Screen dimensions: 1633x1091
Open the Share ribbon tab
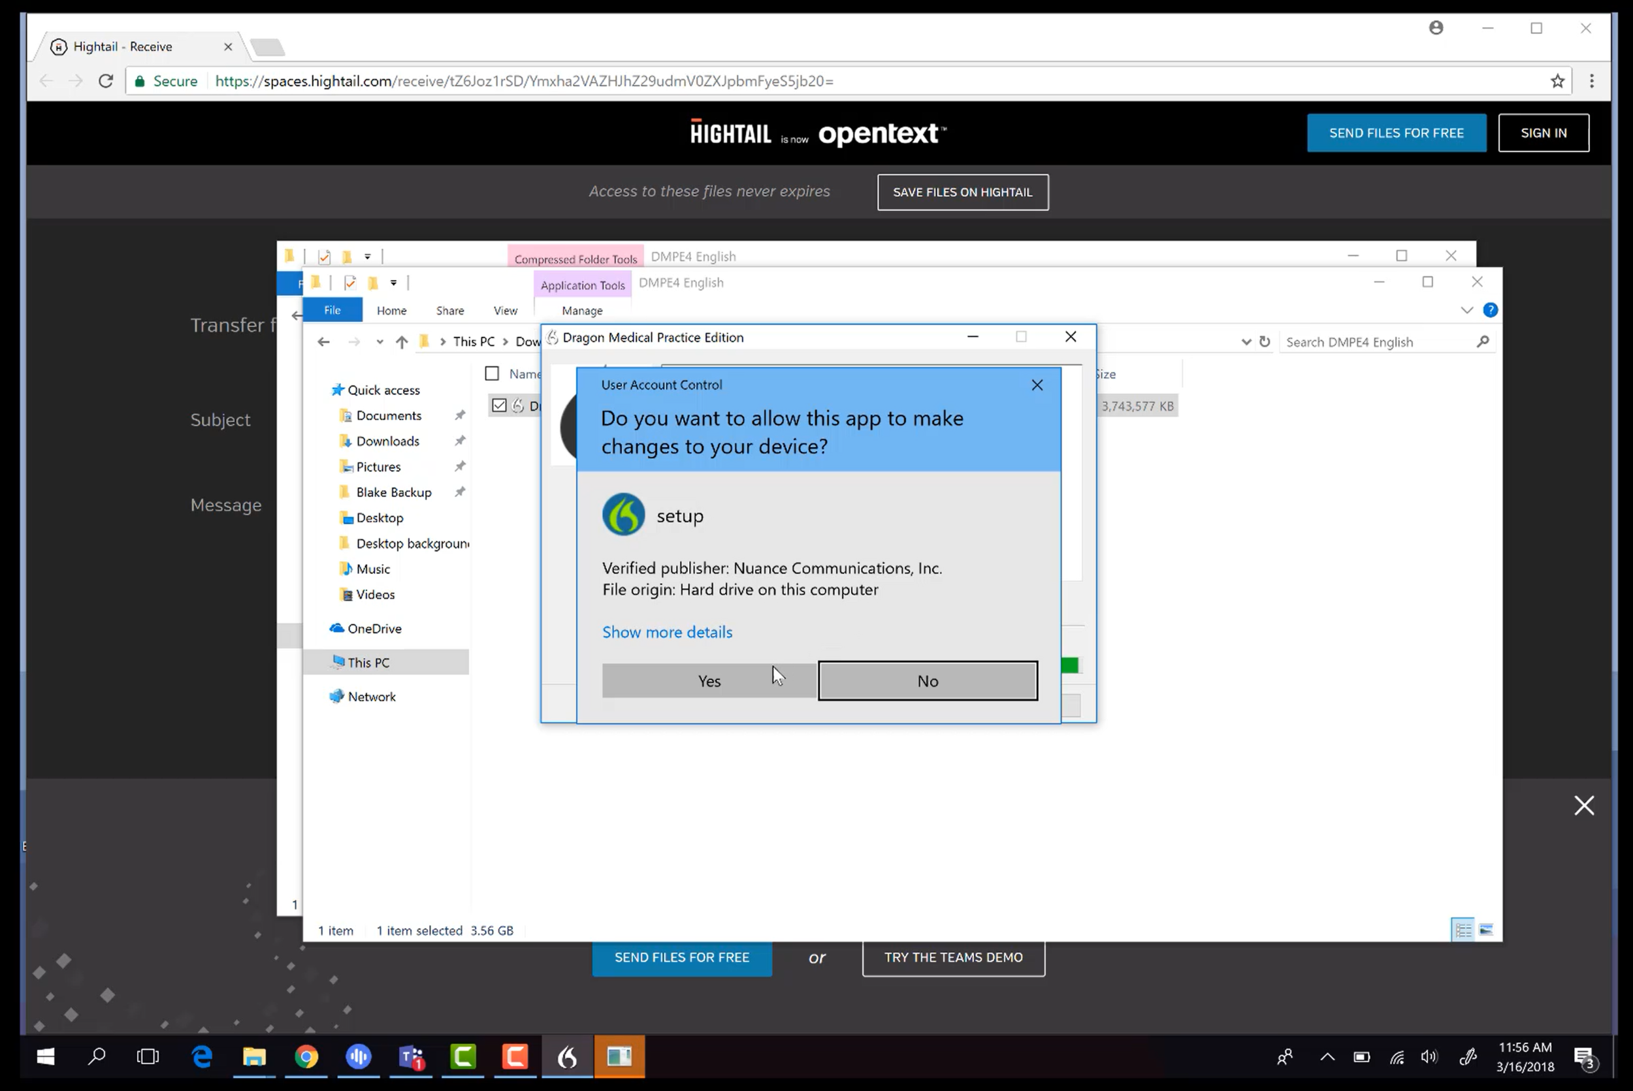(449, 310)
